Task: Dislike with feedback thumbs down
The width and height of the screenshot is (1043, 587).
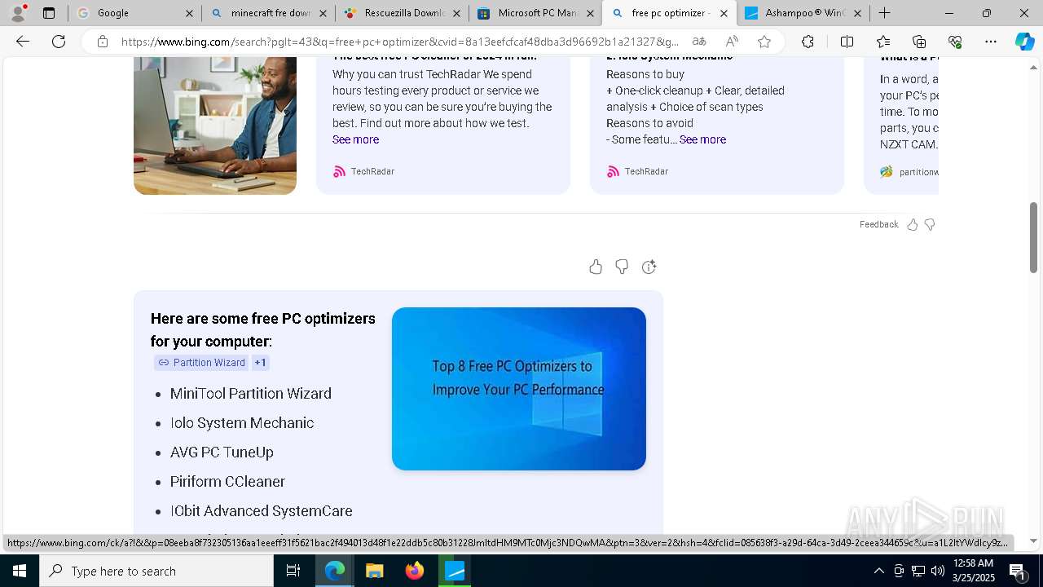Action: coord(930,224)
